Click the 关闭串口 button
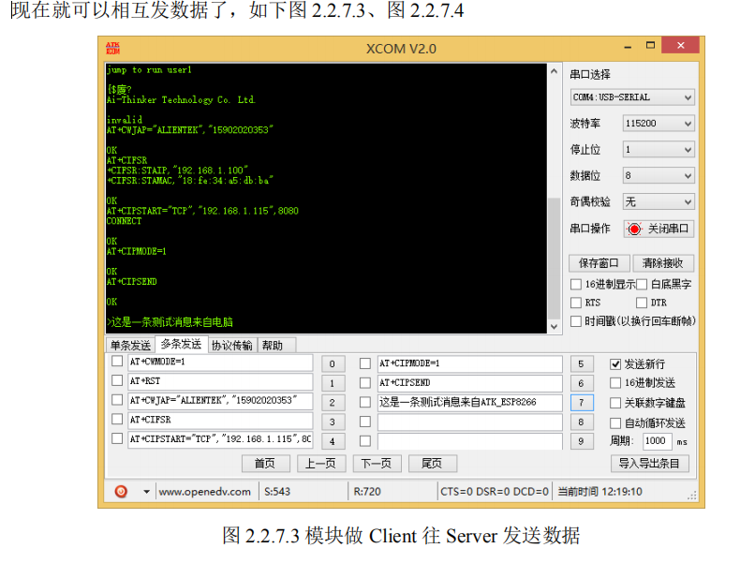The height and width of the screenshot is (563, 755). tap(659, 229)
